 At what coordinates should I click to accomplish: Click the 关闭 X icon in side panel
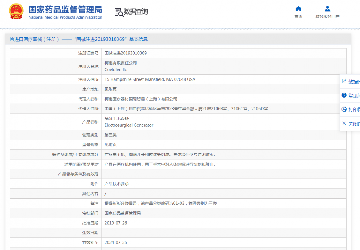(344, 123)
